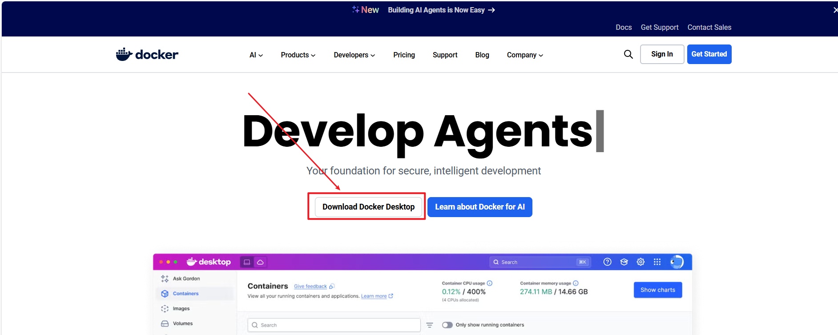Open the apps grid icon in Desktop

(x=657, y=262)
